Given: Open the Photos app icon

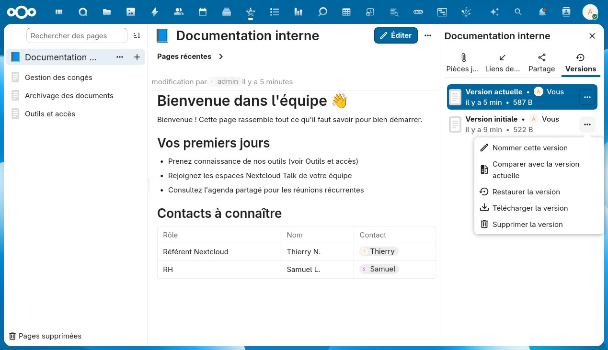Looking at the screenshot, I should 131,12.
